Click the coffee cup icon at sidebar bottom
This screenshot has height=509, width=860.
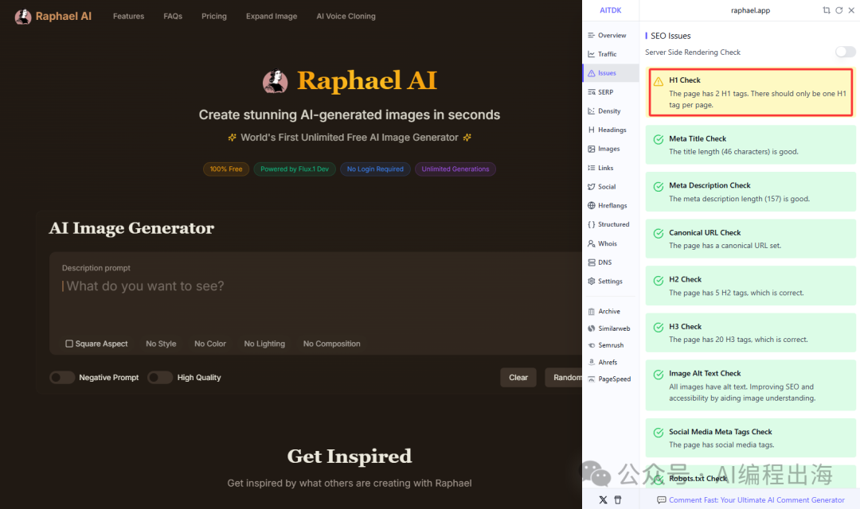[617, 499]
